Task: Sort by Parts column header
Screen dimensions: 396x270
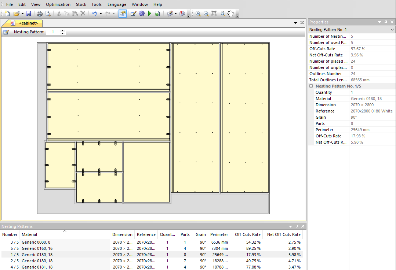Action: click(185, 234)
